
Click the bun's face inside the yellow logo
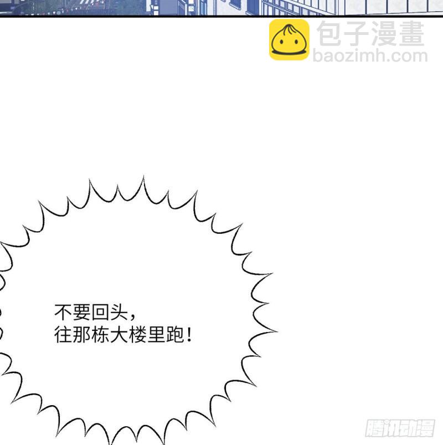pyautogui.click(x=289, y=43)
